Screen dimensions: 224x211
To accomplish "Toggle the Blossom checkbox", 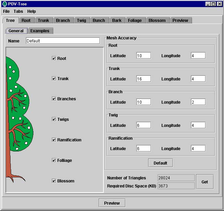I will [x=54, y=181].
